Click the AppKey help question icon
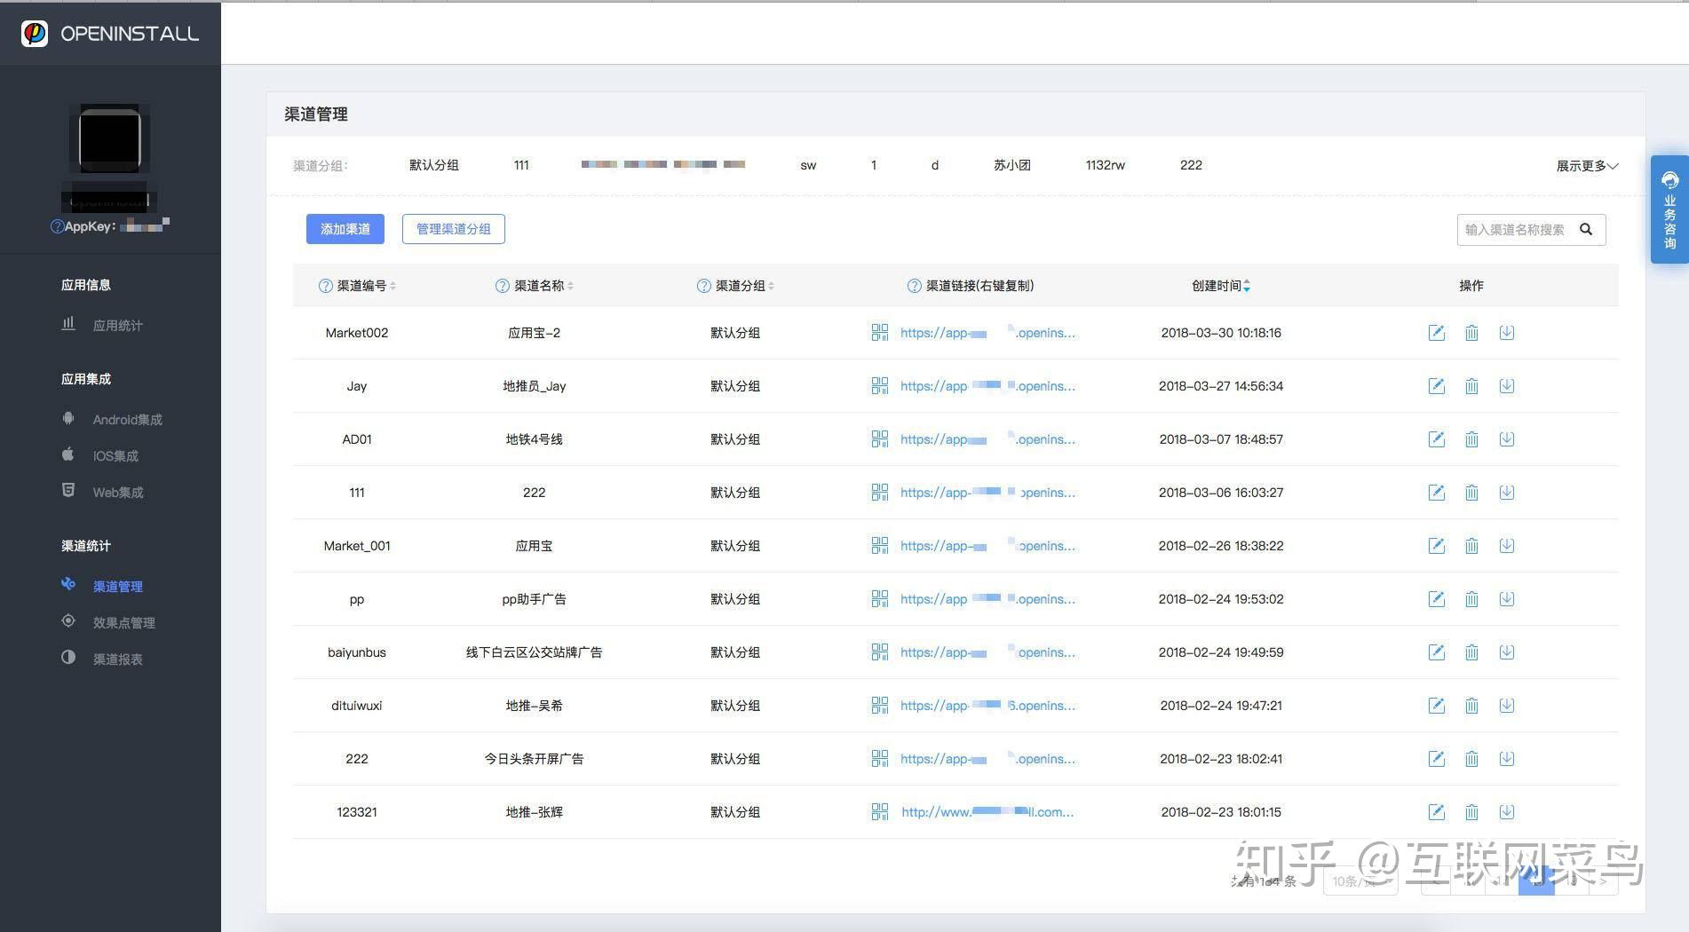1689x932 pixels. (x=57, y=226)
